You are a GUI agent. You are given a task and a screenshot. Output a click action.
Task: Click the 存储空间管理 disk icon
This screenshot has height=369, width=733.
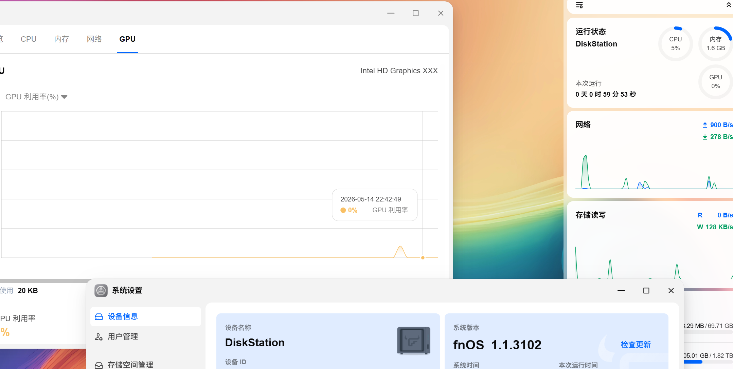[x=99, y=365]
